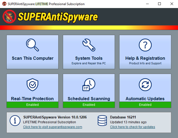The image size is (178, 138).
Task: Click "Database 16211" text
Action: [123, 117]
